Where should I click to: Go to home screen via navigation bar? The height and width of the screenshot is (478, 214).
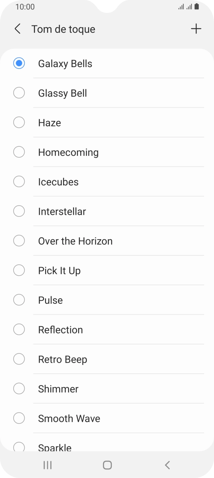coord(107,465)
